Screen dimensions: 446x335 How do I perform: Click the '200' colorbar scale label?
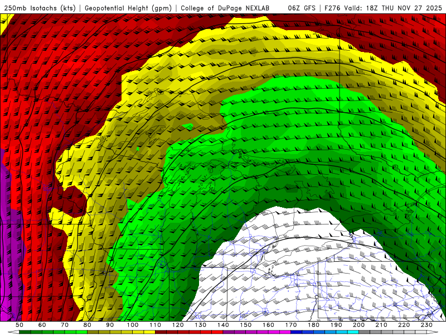358,325
